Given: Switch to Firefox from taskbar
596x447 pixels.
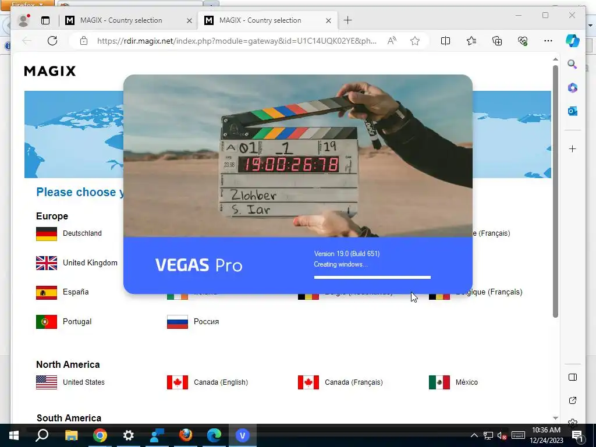Looking at the screenshot, I should pos(186,435).
